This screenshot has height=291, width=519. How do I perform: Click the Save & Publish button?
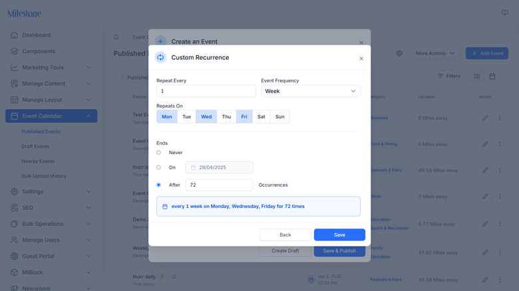pos(339,250)
